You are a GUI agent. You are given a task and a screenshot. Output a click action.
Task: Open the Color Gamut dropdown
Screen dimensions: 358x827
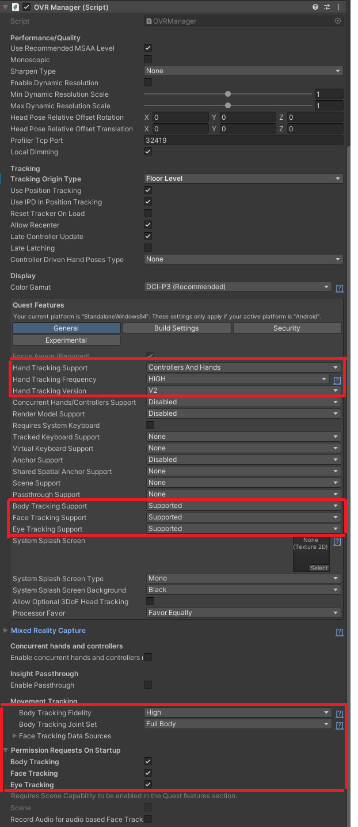238,287
